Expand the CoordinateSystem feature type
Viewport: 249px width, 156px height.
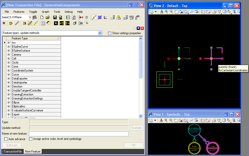(x=8, y=71)
